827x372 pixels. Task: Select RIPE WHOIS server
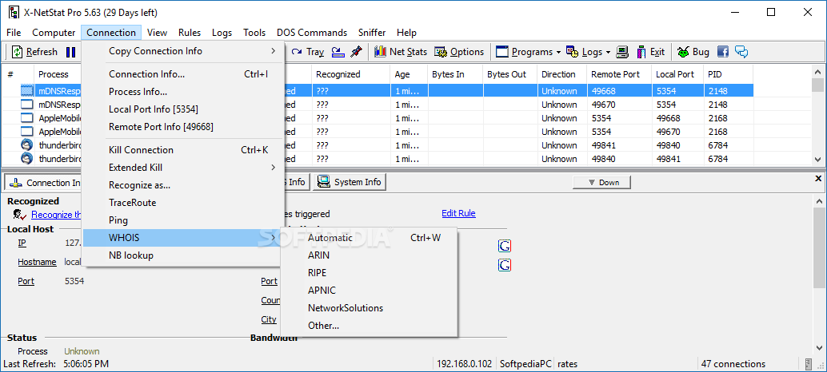click(x=369, y=273)
